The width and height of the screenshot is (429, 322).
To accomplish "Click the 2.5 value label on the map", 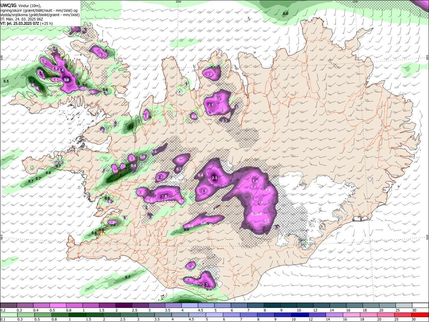I will (215, 178).
